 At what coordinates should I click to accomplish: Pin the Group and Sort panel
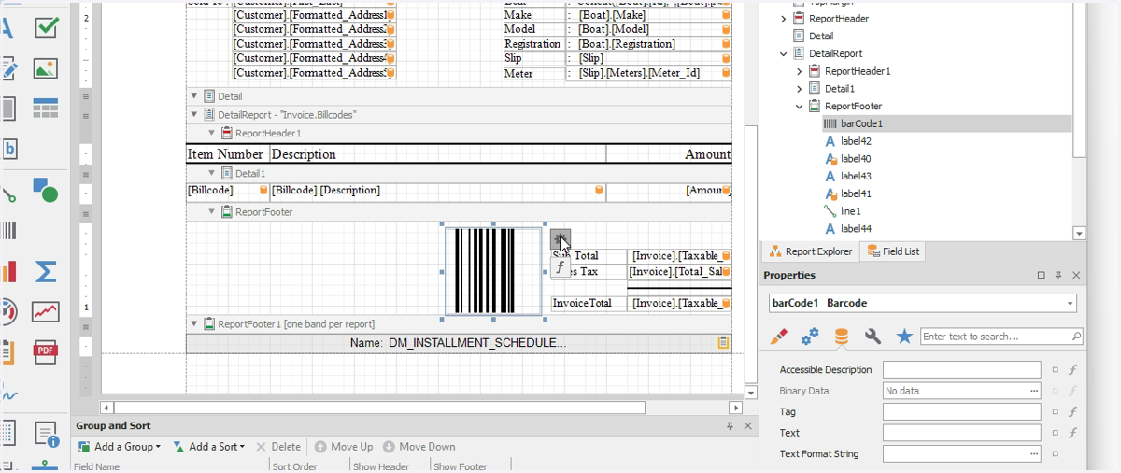(x=731, y=426)
